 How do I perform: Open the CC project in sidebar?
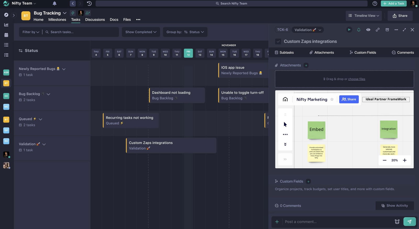click(6, 96)
